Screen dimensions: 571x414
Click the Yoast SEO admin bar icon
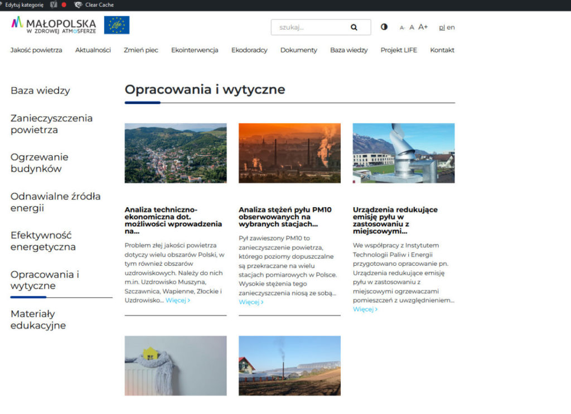point(54,4)
